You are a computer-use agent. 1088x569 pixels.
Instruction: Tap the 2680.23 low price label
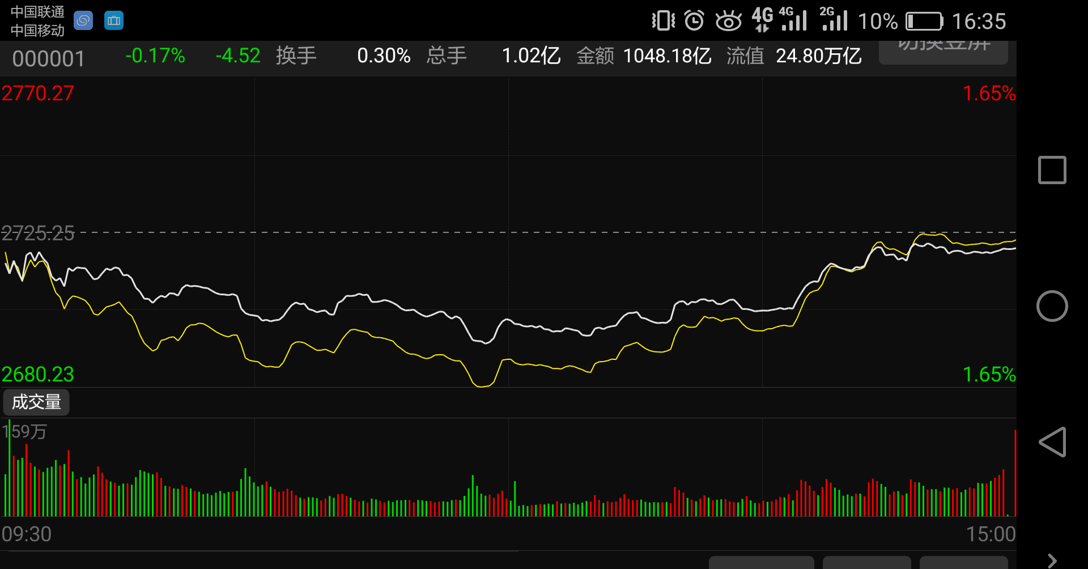37,374
